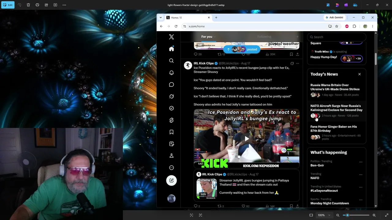Click the OneDrive cloud icon in Photos

click(355, 5)
